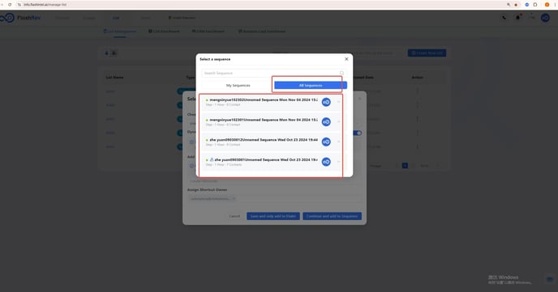Open the orange browser profile icon
The height and width of the screenshot is (292, 558).
point(547,5)
